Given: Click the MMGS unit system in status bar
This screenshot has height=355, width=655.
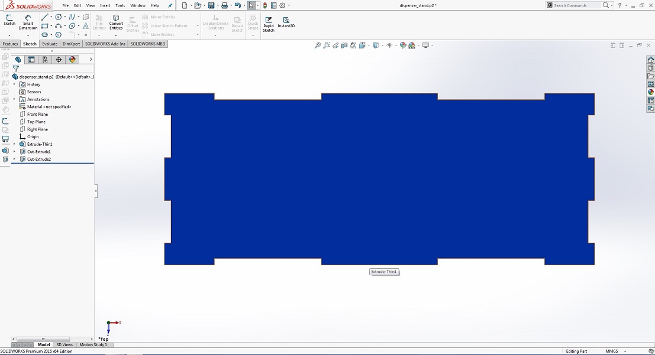Looking at the screenshot, I should pyautogui.click(x=612, y=351).
